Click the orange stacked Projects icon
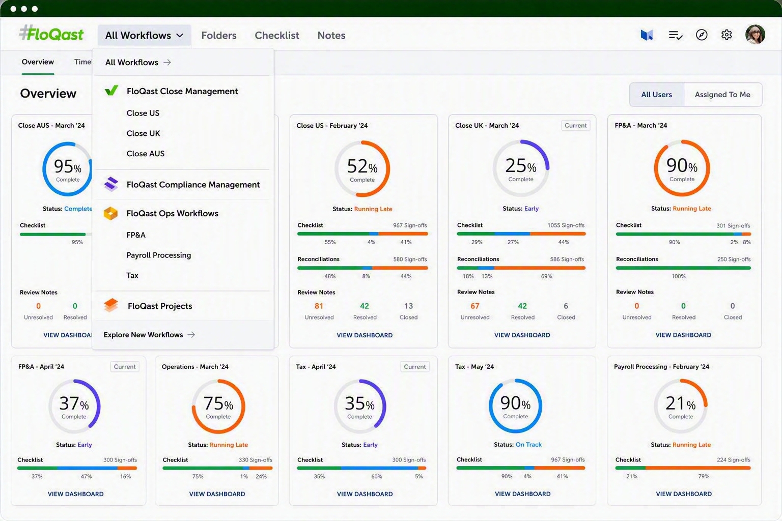 (111, 305)
